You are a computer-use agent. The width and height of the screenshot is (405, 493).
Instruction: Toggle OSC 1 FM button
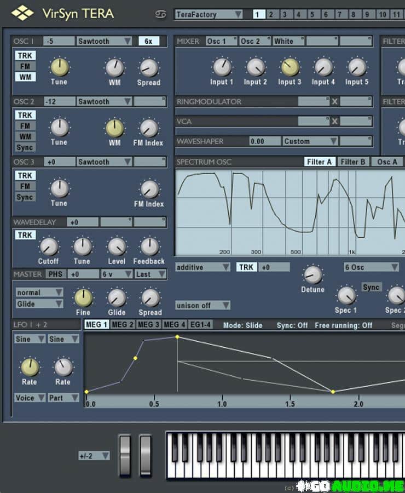25,66
